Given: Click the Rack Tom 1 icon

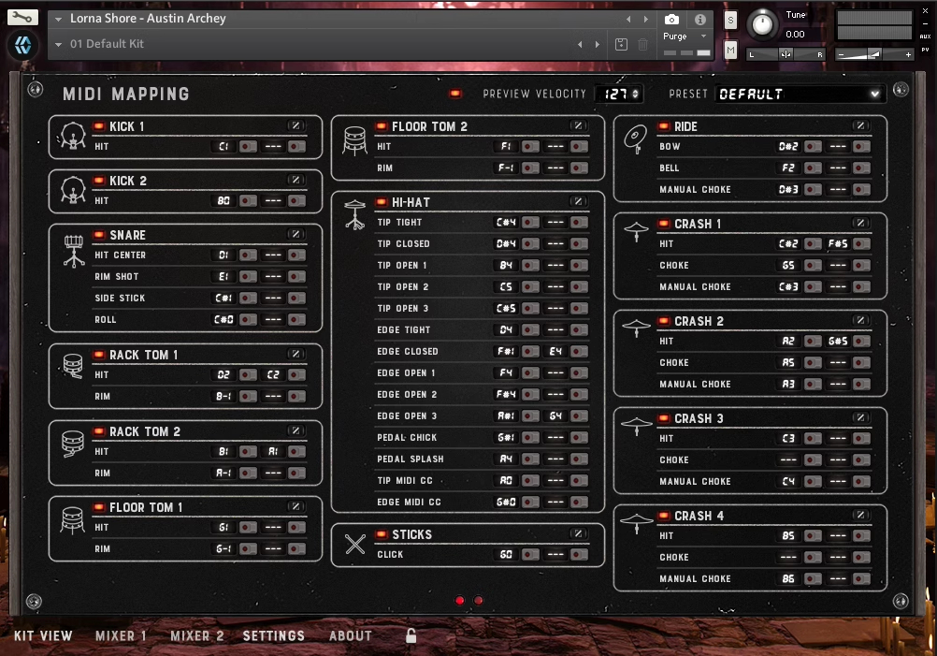Looking at the screenshot, I should pos(73,365).
